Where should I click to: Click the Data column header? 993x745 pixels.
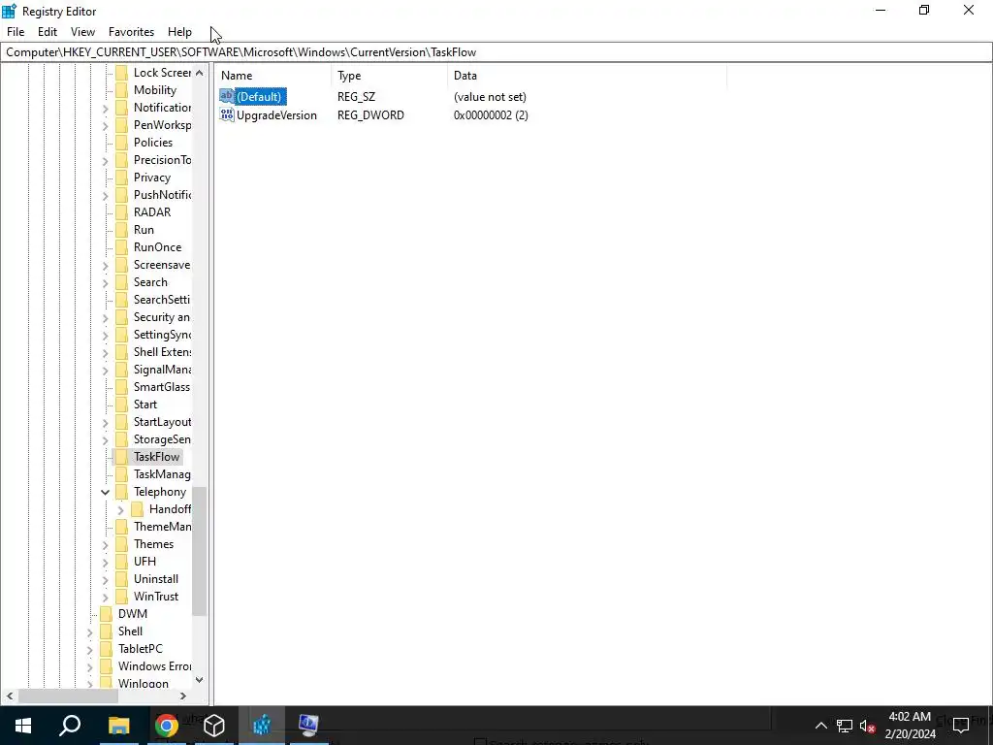587,76
